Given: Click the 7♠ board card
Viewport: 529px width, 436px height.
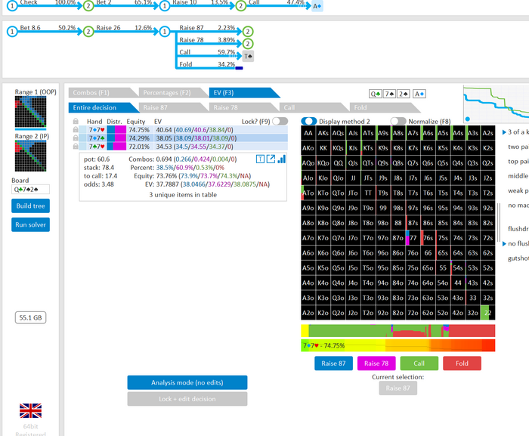Looking at the screenshot, I should pos(390,94).
